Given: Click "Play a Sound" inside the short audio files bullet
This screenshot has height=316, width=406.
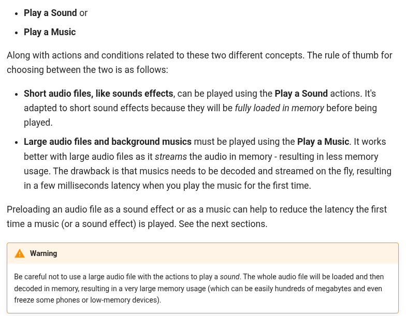Looking at the screenshot, I should pos(301,93).
